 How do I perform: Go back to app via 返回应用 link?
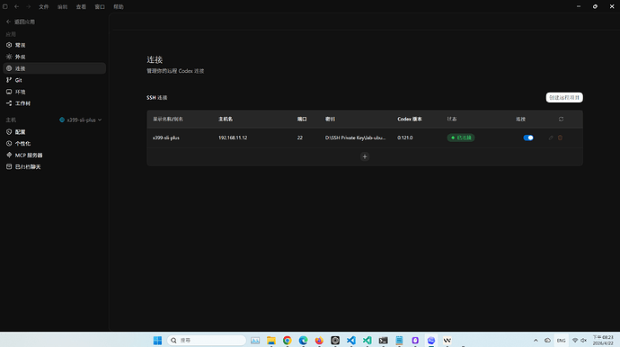[21, 22]
